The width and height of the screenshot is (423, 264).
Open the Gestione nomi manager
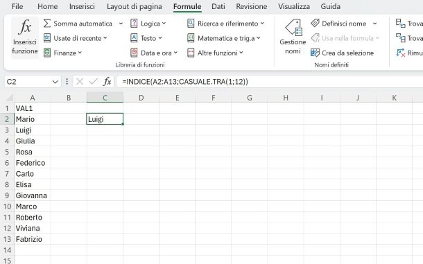[293, 36]
